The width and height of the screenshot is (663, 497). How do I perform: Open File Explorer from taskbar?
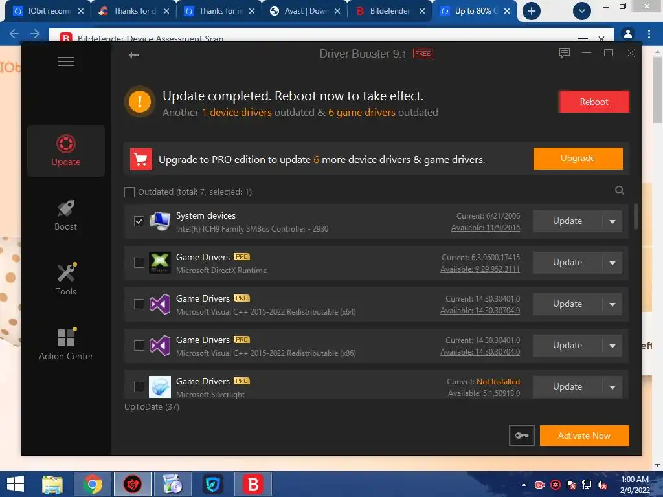[52, 484]
